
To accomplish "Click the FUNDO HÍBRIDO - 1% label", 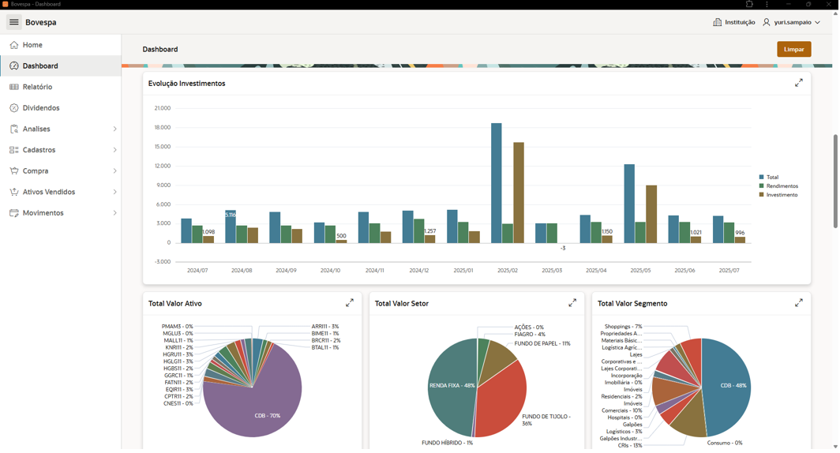I will (x=448, y=443).
